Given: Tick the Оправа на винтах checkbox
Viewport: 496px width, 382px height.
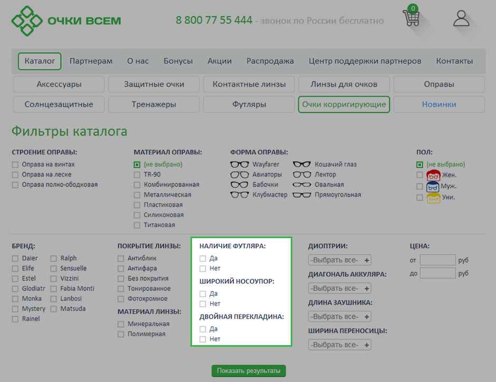Looking at the screenshot, I should [15, 164].
